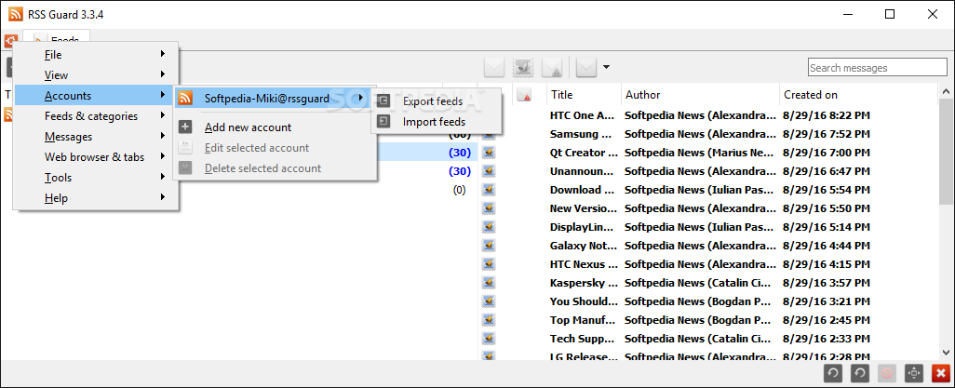
Task: Click the message icon in the Kaspersky row
Action: pyautogui.click(x=488, y=283)
